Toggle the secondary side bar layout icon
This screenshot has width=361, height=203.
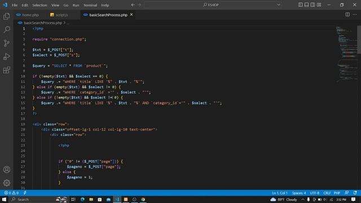point(312,5)
